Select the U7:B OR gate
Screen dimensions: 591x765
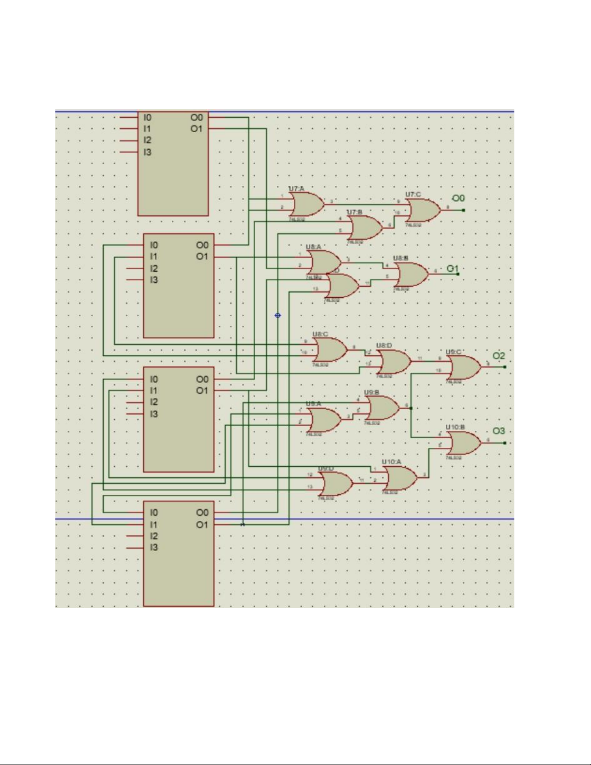click(x=366, y=228)
